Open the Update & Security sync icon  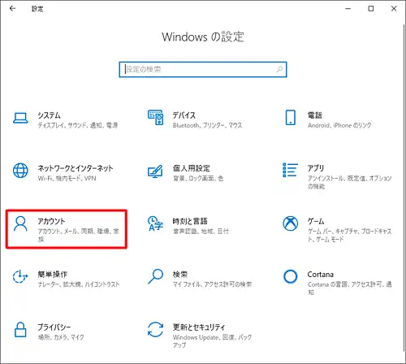tap(155, 330)
